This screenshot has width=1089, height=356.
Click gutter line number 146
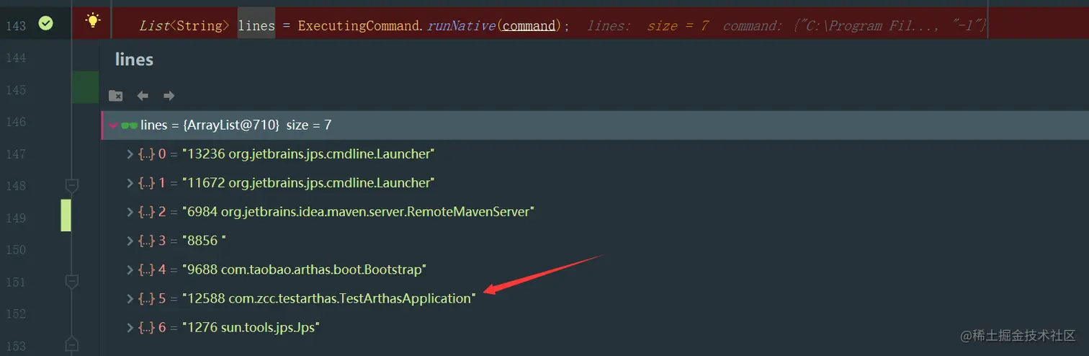(x=15, y=122)
